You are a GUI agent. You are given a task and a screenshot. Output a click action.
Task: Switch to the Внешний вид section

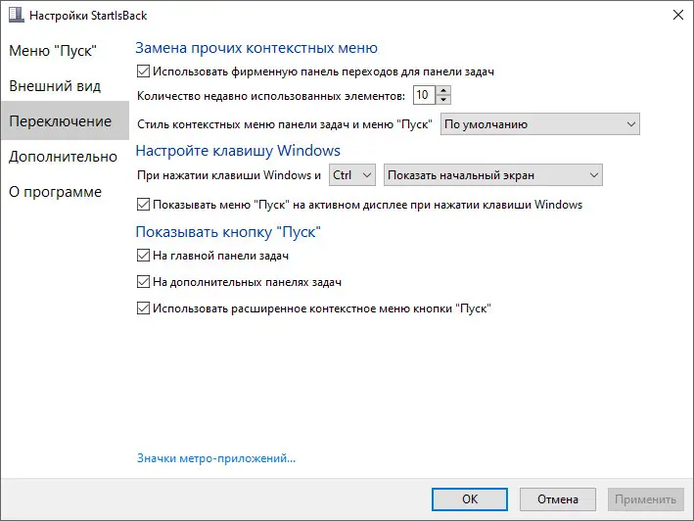(x=55, y=86)
